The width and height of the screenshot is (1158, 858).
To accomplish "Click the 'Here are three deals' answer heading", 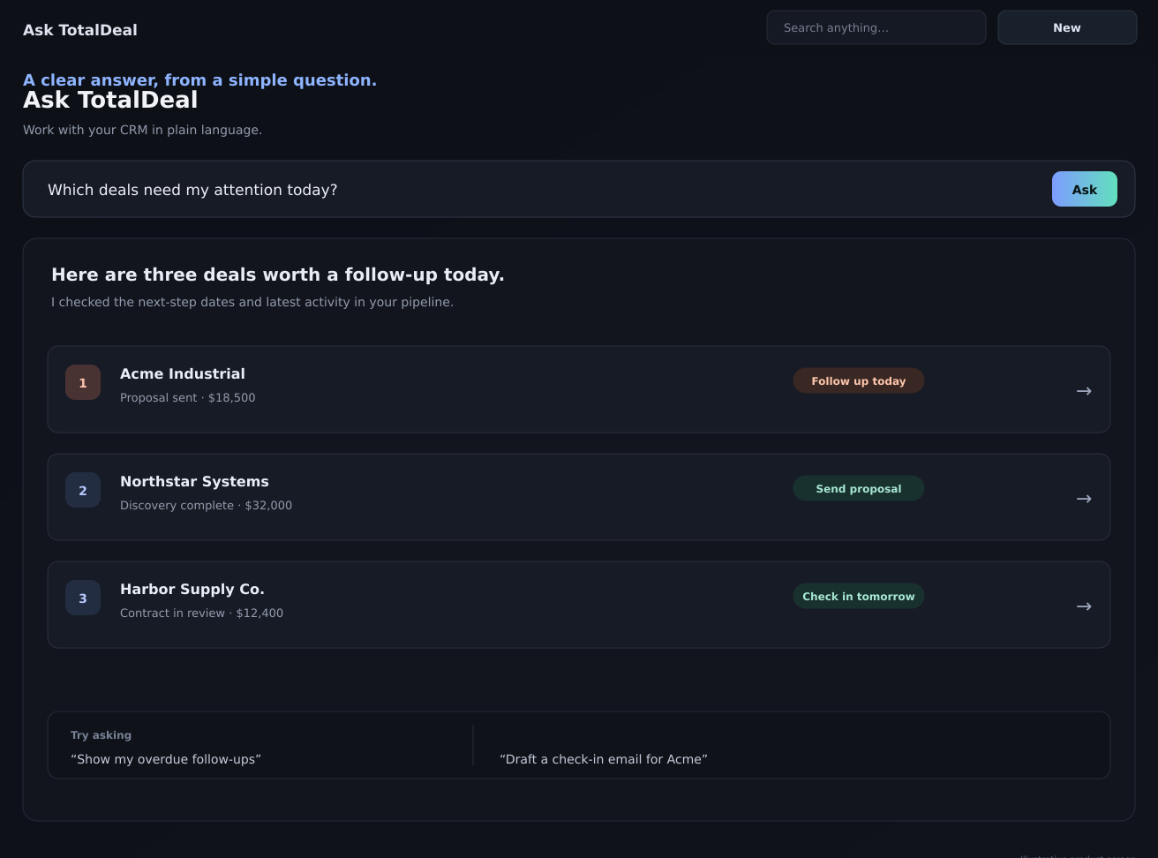I will [x=278, y=275].
